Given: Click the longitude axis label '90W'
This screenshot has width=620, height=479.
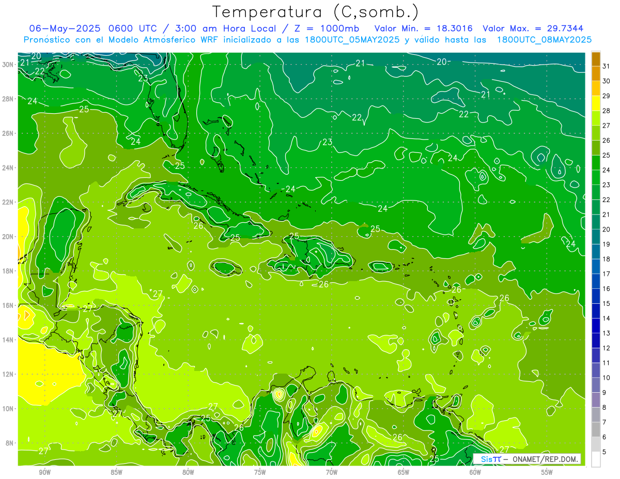Looking at the screenshot, I should coord(44,472).
